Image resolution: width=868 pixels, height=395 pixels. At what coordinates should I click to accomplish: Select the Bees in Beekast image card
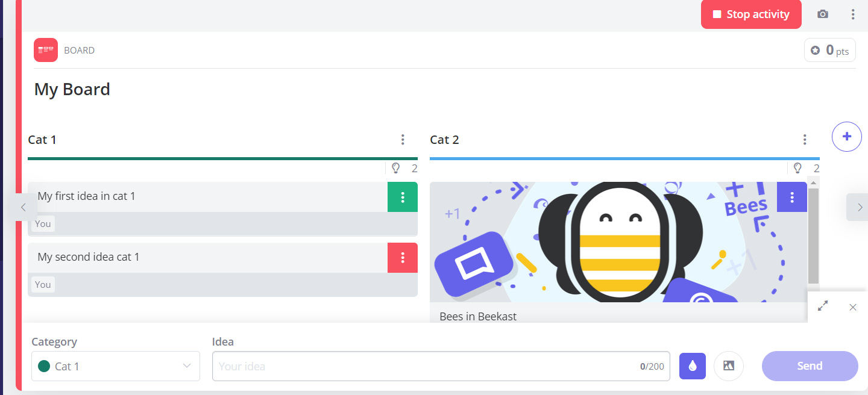coord(618,242)
